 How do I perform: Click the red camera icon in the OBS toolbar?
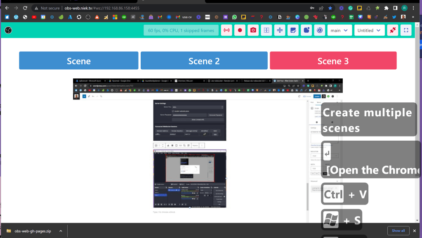click(x=253, y=31)
